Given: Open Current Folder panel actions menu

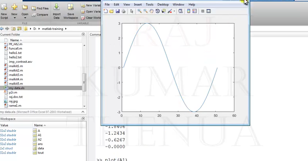Looking at the screenshot, I should [x=83, y=34].
